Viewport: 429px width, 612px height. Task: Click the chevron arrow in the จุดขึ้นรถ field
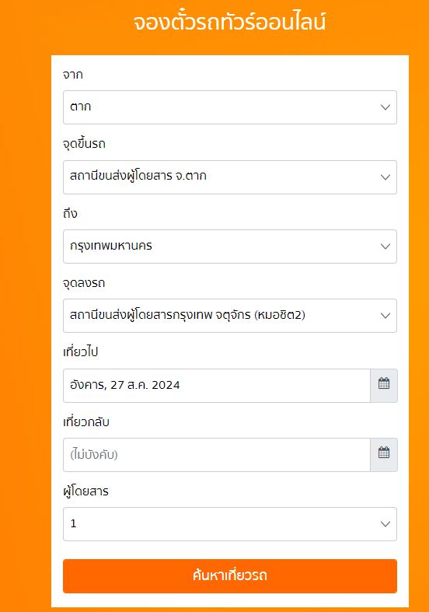coord(385,177)
